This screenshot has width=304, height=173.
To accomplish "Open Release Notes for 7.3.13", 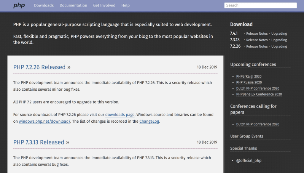I will (257, 40).
